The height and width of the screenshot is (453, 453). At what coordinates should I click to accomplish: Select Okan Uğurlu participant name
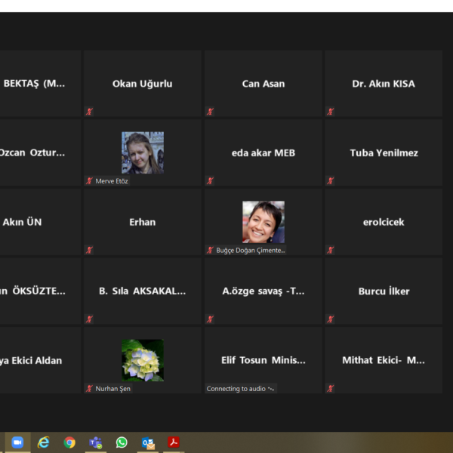tap(143, 84)
